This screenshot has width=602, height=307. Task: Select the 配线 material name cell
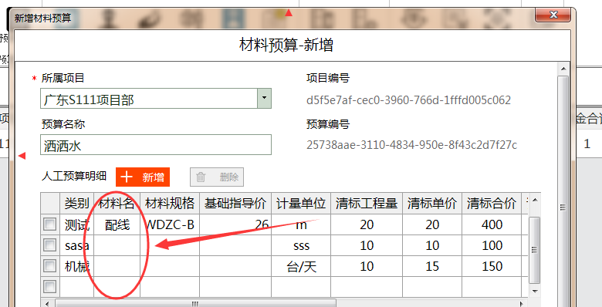point(117,224)
